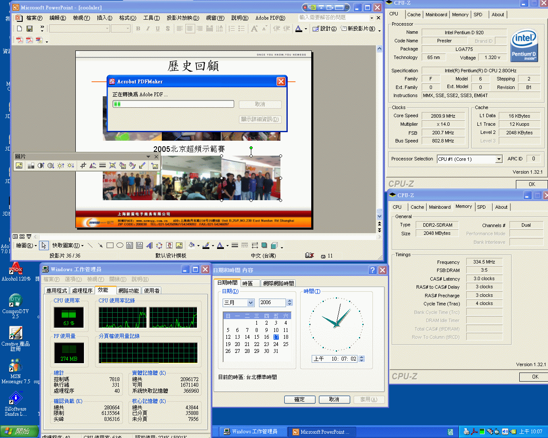The width and height of the screenshot is (548, 438).
Task: Click More Contrast icon on the 圖片 toolbar
Action: [x=41, y=166]
